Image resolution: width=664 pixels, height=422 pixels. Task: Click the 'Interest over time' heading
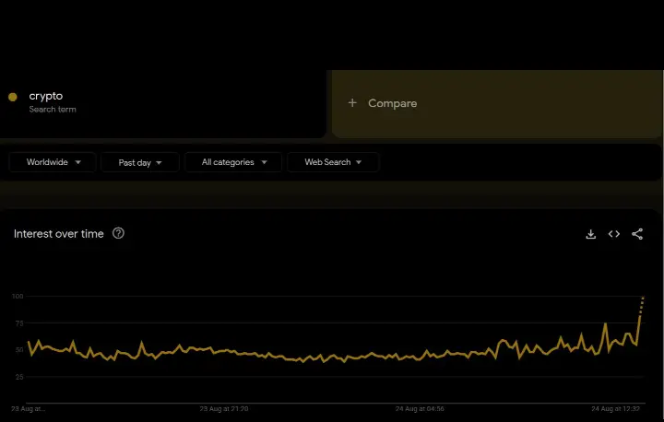59,234
